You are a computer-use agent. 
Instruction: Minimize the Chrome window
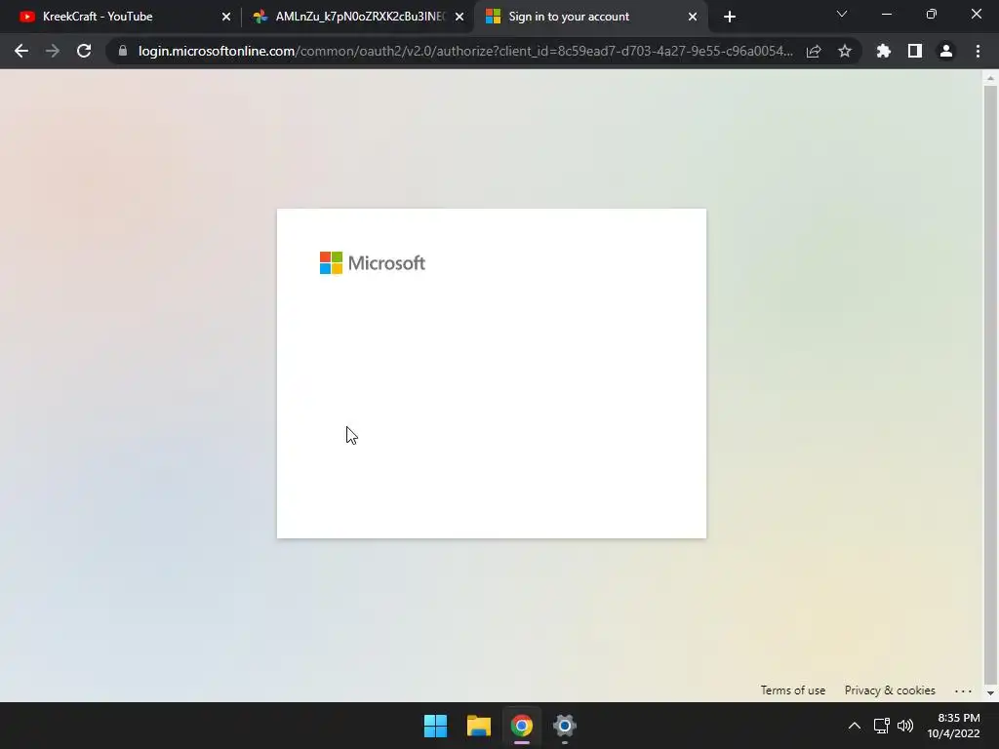point(886,14)
